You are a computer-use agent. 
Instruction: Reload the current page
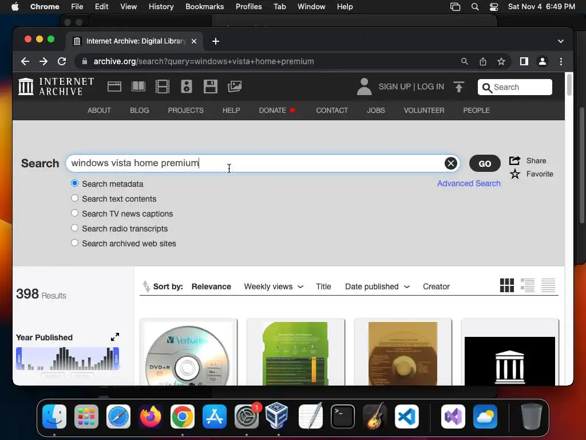click(x=62, y=61)
